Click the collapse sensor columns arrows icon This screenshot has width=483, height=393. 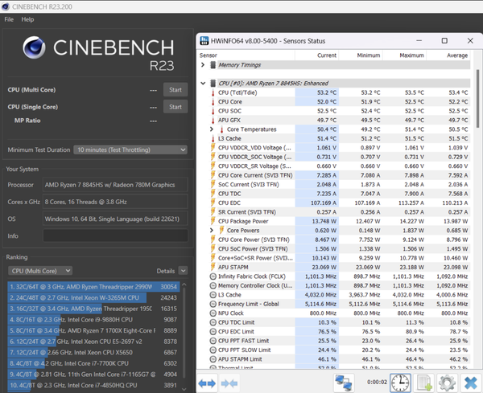[x=229, y=383]
